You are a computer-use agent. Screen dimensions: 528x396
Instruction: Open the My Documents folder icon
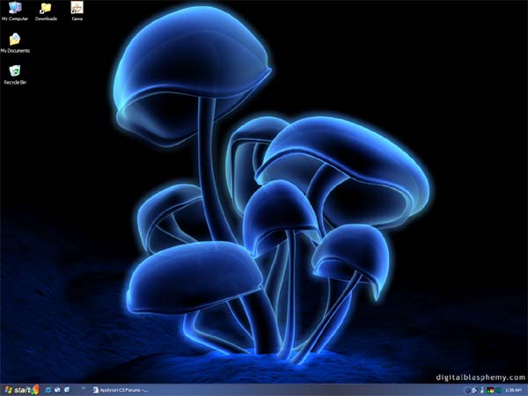[x=15, y=40]
